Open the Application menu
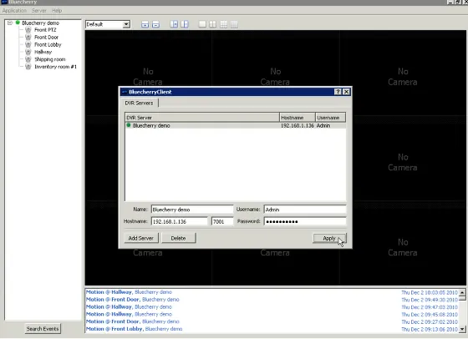Screen dimensions: 468x339 click(x=14, y=10)
